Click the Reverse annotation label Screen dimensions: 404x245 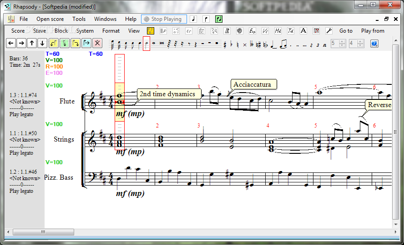tap(379, 105)
